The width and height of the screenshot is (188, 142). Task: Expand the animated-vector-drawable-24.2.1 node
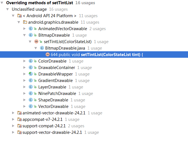(13, 113)
